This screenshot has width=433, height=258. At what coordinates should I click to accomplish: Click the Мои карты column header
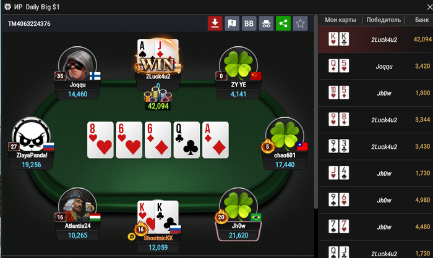point(340,20)
